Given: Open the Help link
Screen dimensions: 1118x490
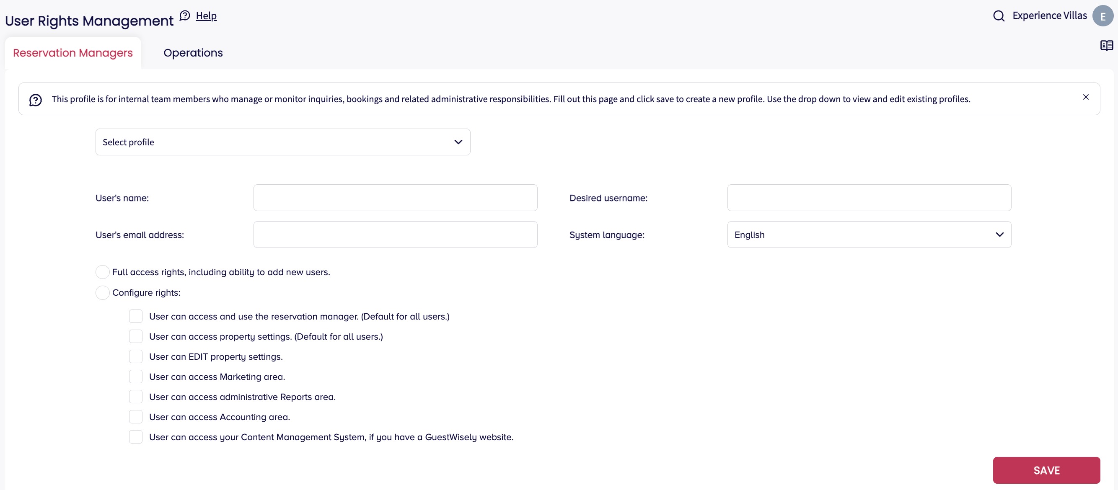Looking at the screenshot, I should (206, 16).
